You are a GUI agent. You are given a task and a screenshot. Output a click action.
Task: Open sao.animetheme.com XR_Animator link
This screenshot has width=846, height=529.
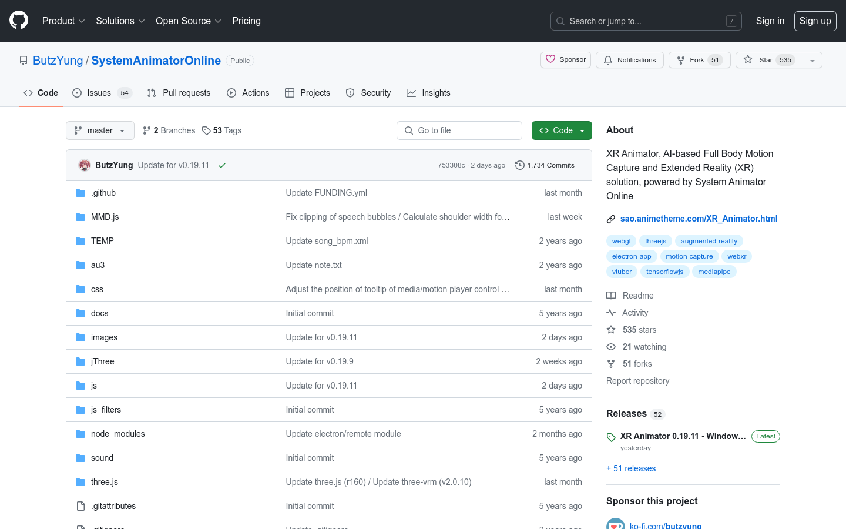pos(699,219)
